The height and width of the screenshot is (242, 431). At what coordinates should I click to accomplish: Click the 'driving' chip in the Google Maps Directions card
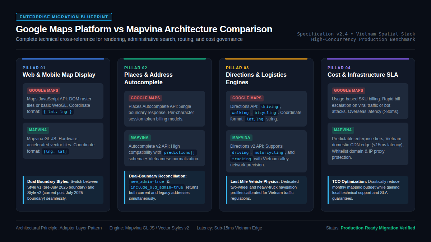[x=270, y=106]
